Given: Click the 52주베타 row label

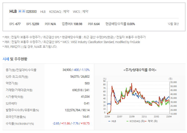Looking at the screenshot, I should click(x=11, y=103).
